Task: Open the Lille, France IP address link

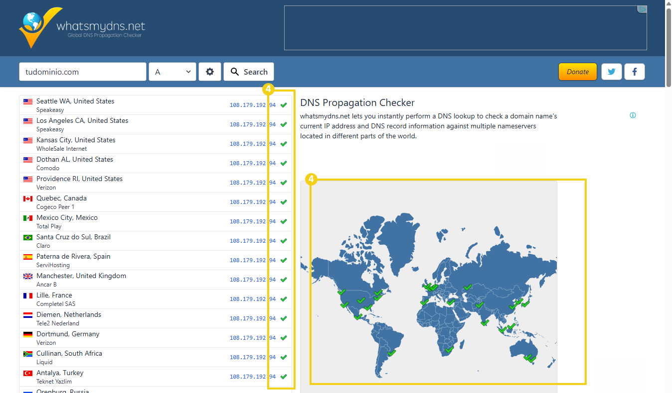Action: tap(252, 299)
